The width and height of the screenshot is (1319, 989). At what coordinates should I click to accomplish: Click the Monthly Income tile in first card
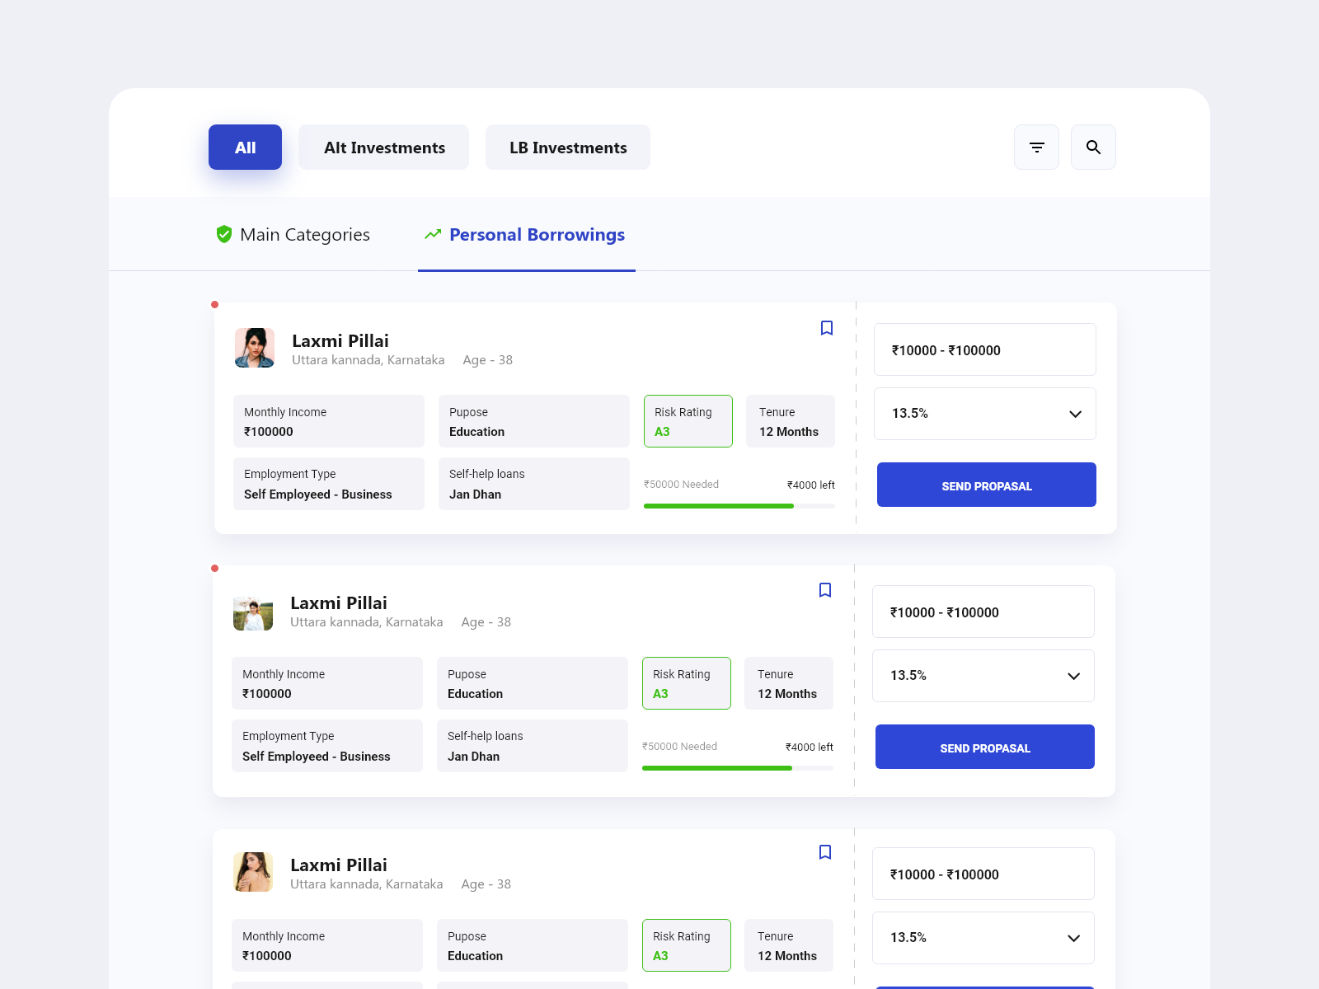[x=329, y=421]
